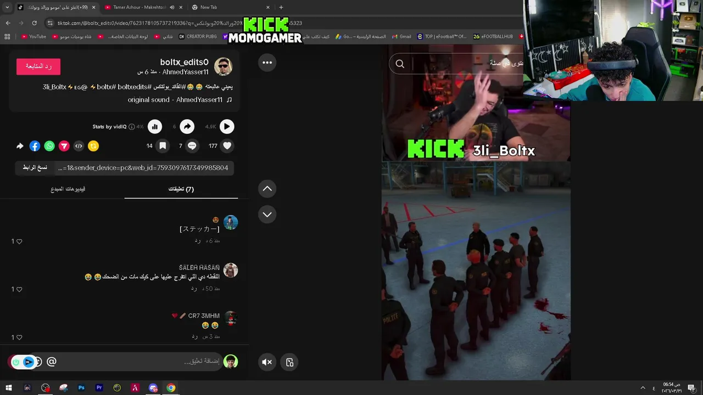This screenshot has width=703, height=395.
Task: Switch to the comments (7) tab
Action: (181, 189)
